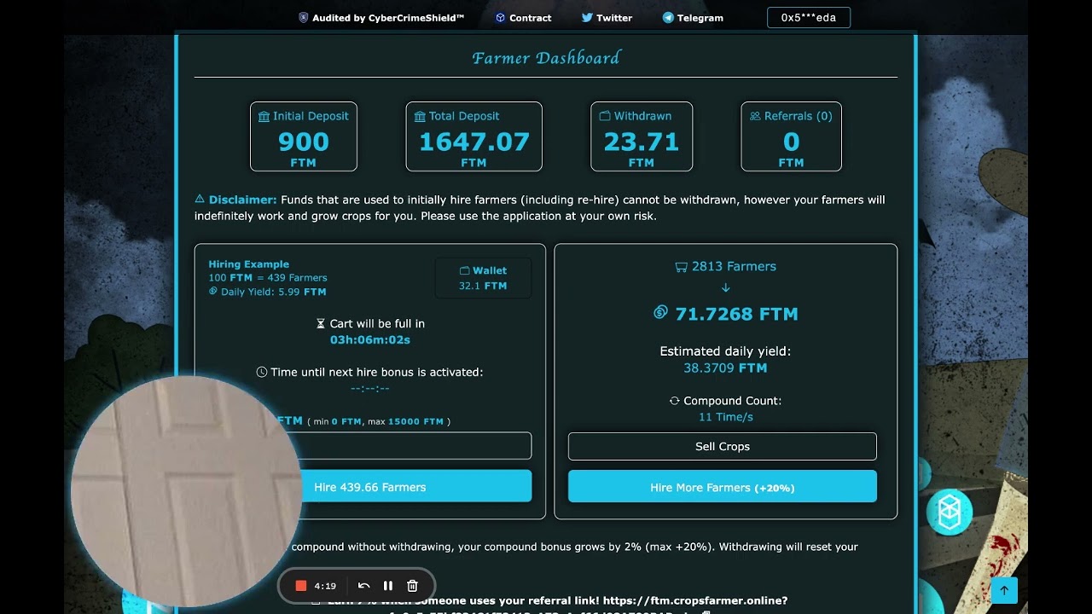
Task: Click the bank icon beside Initial Deposit
Action: coord(264,116)
